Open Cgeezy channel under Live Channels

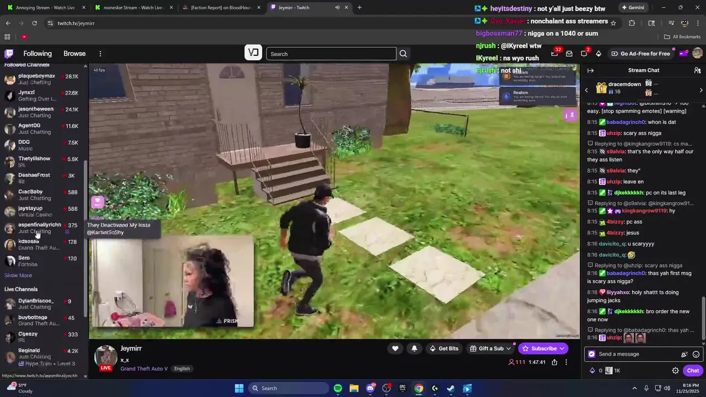pos(43,337)
